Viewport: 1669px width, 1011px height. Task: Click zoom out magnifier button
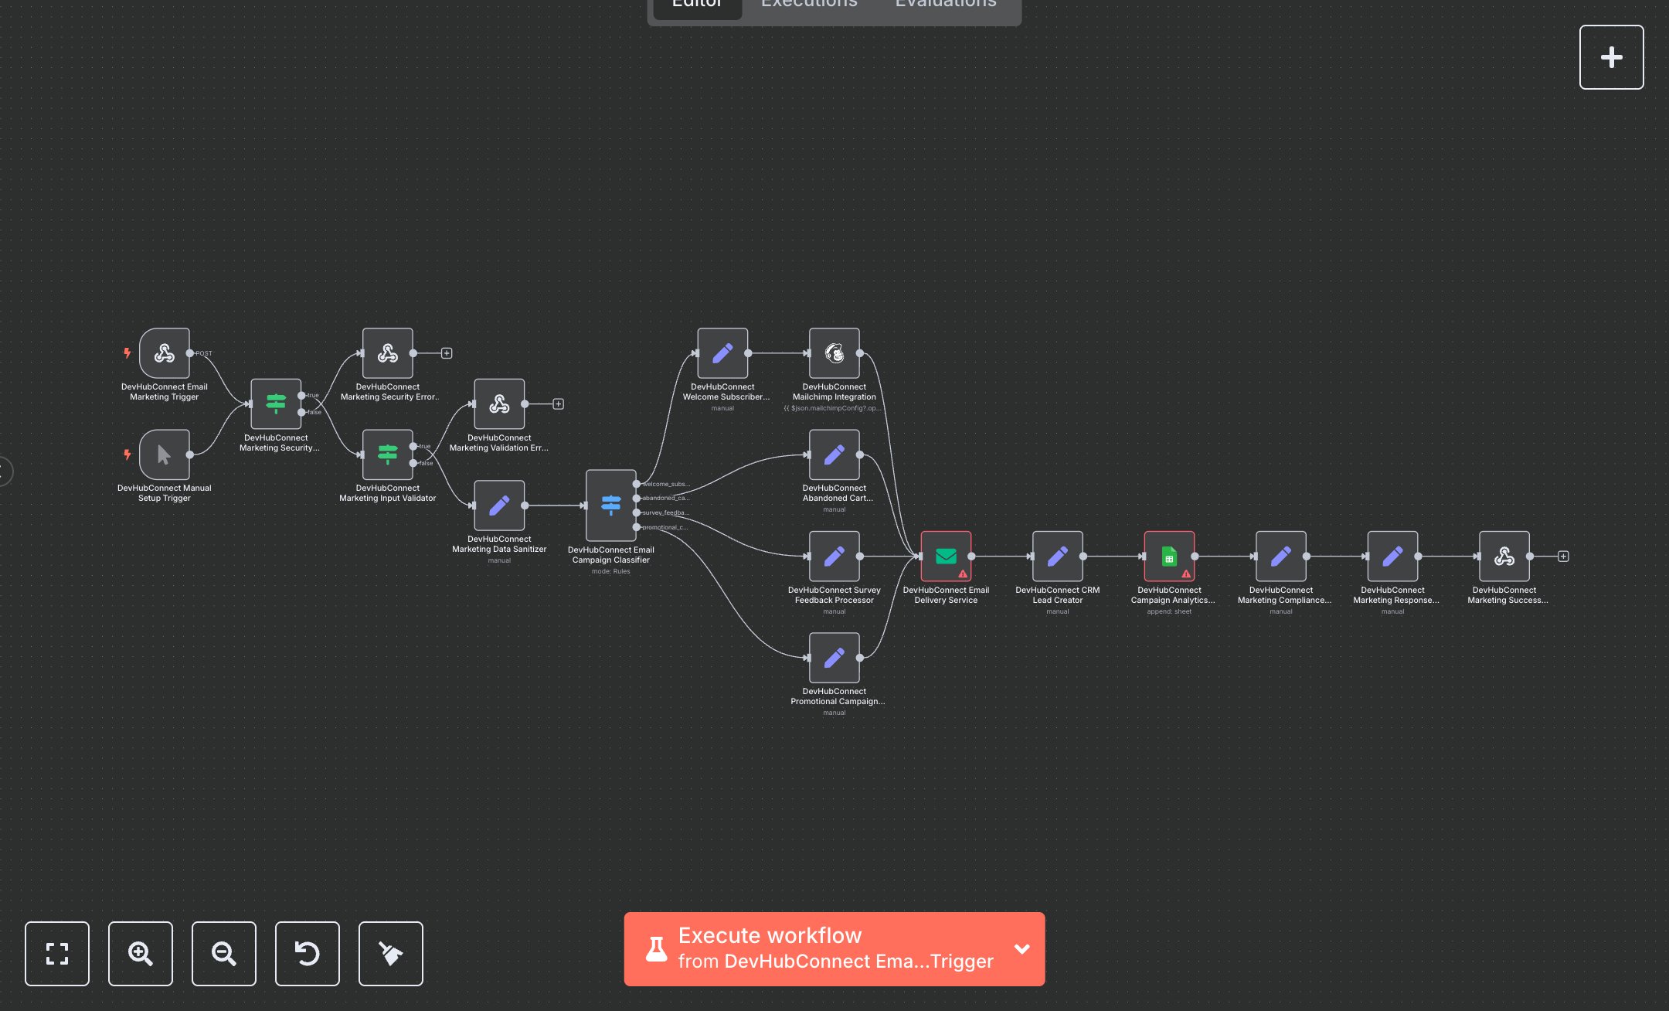pyautogui.click(x=223, y=953)
